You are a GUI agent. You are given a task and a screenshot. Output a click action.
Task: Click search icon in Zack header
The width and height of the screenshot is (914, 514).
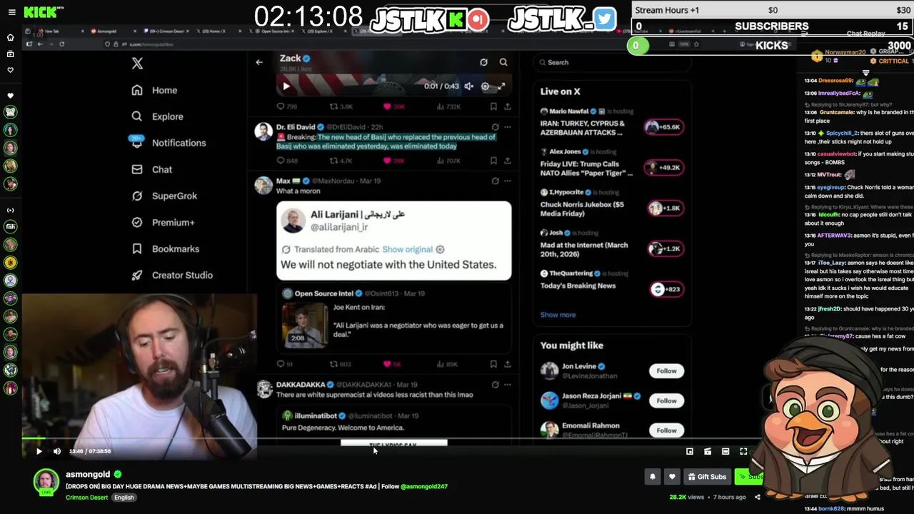pos(503,62)
